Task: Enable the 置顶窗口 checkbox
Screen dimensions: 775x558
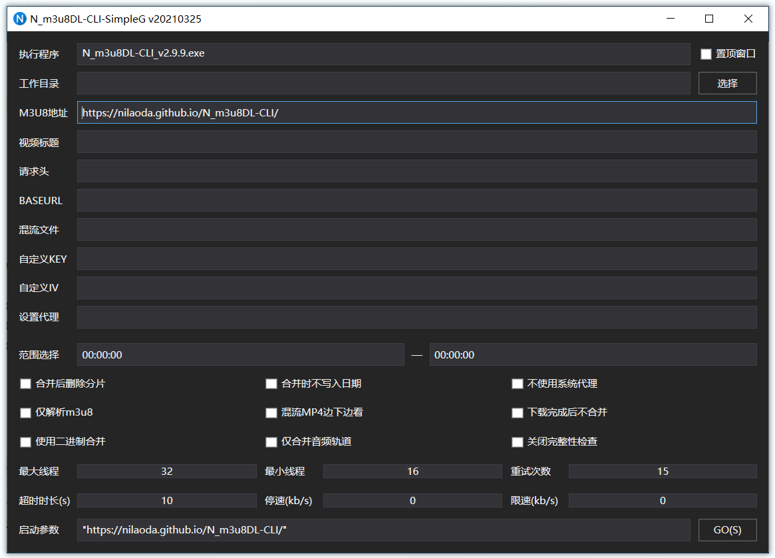Action: click(706, 54)
